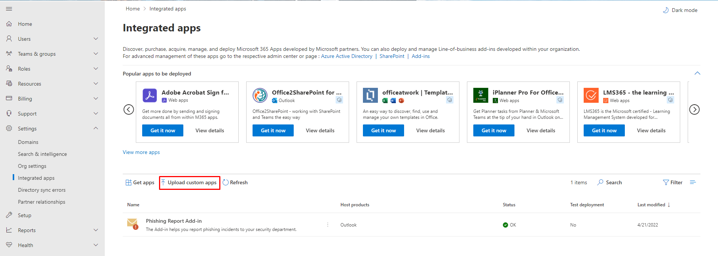Viewport: 718px width, 256px height.
Task: Click the Users person icon
Action: (x=9, y=39)
